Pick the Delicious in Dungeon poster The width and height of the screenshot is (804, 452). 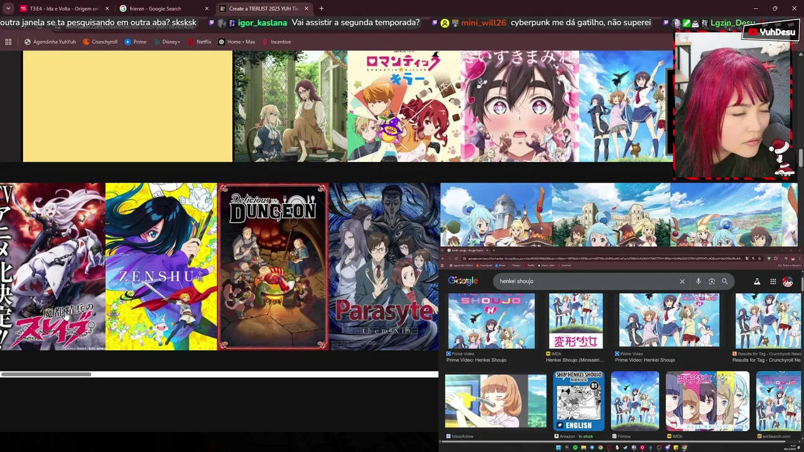coord(273,266)
